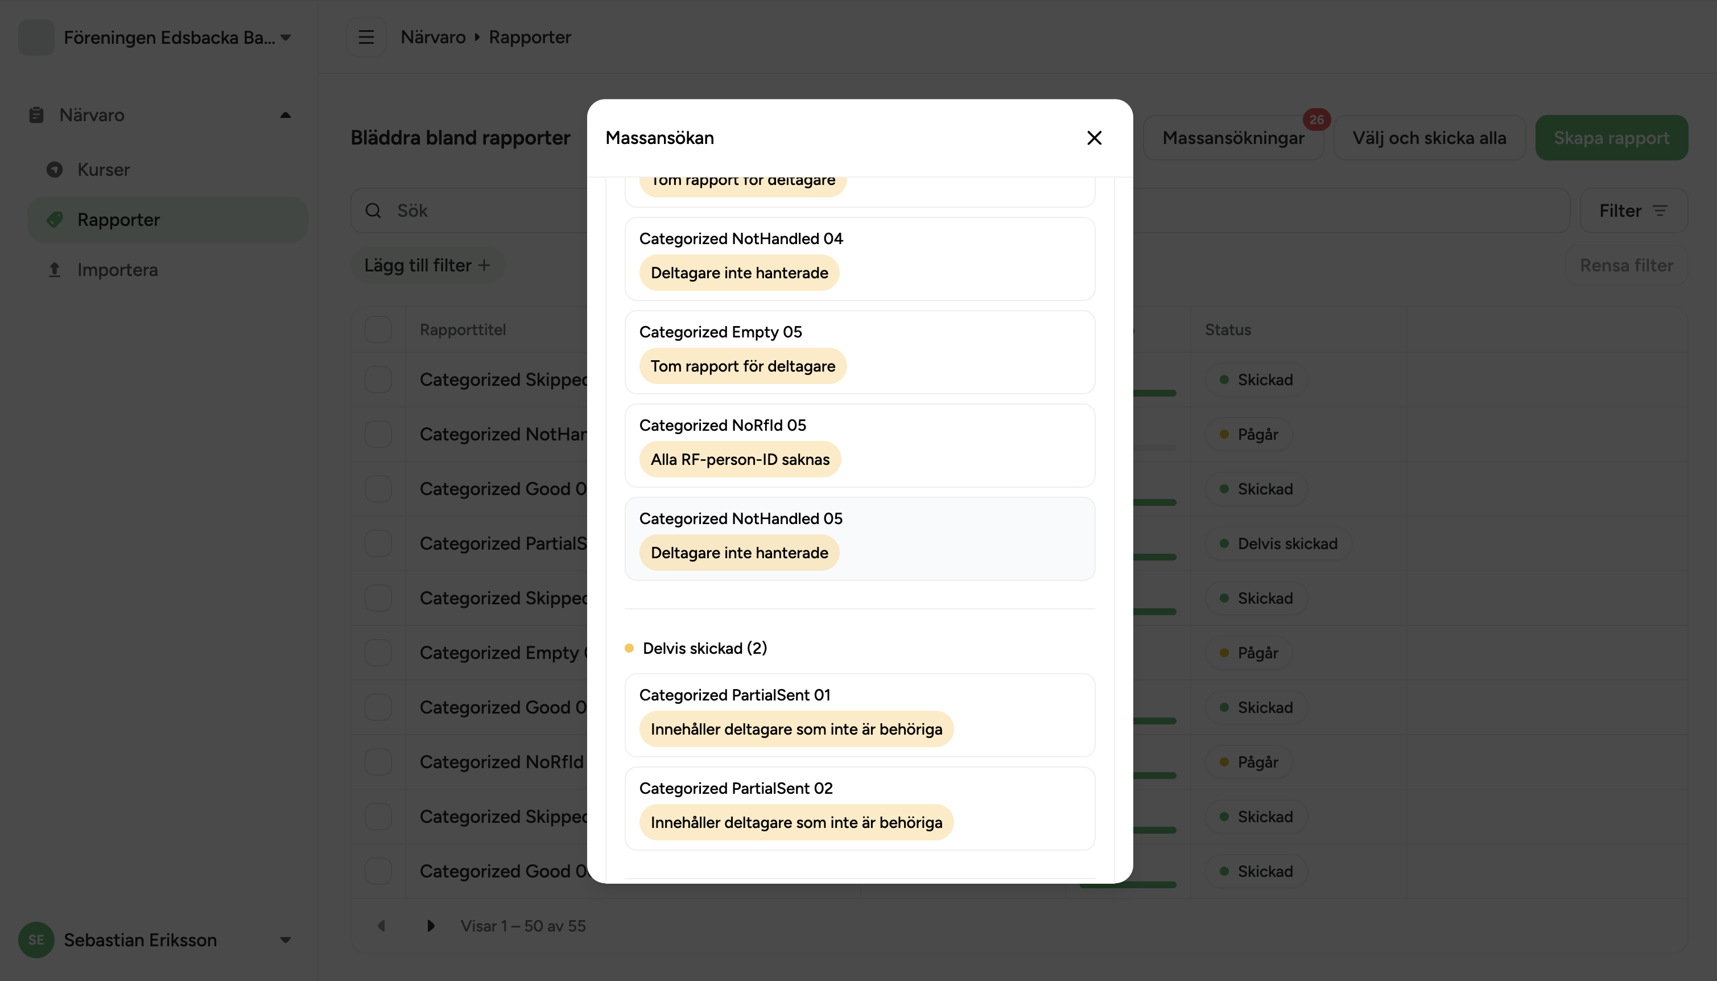Select the Categorized NotHandled 05 card
The height and width of the screenshot is (981, 1717).
pos(860,539)
